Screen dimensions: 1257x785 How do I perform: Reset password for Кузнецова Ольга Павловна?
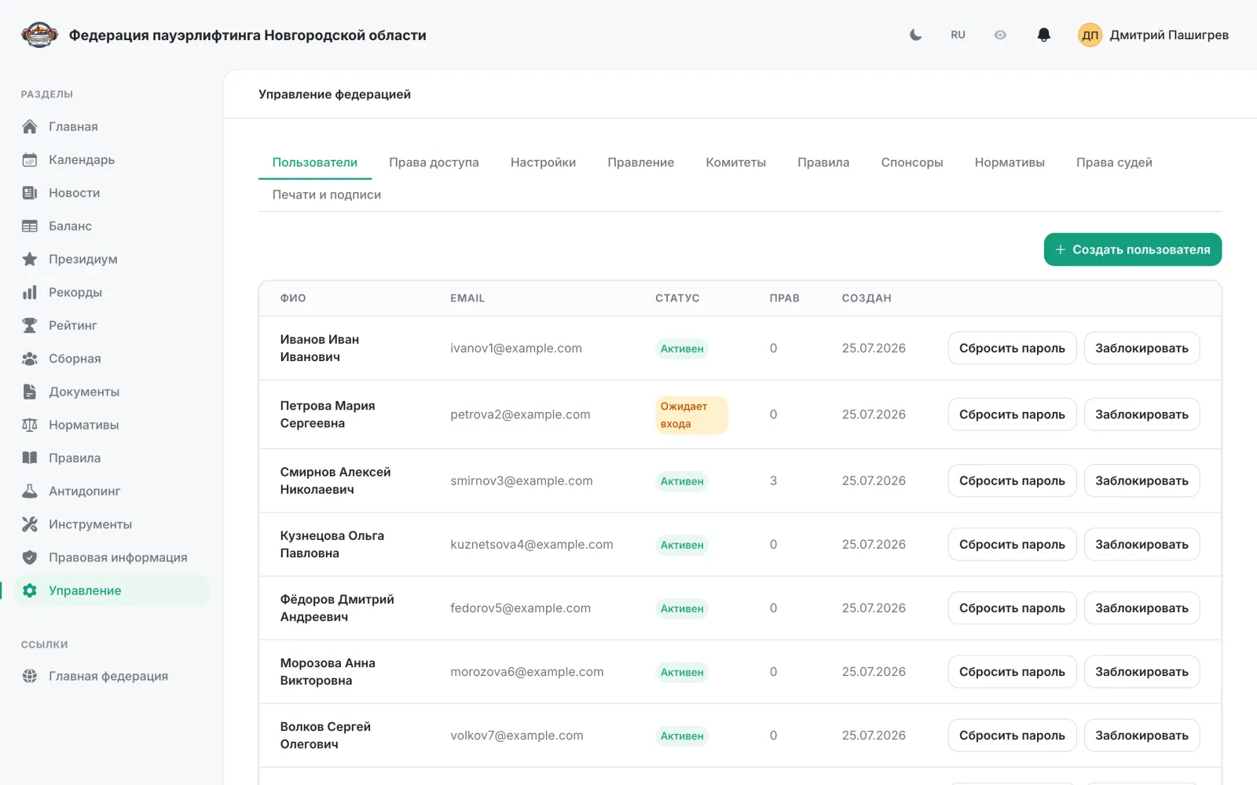(1012, 544)
